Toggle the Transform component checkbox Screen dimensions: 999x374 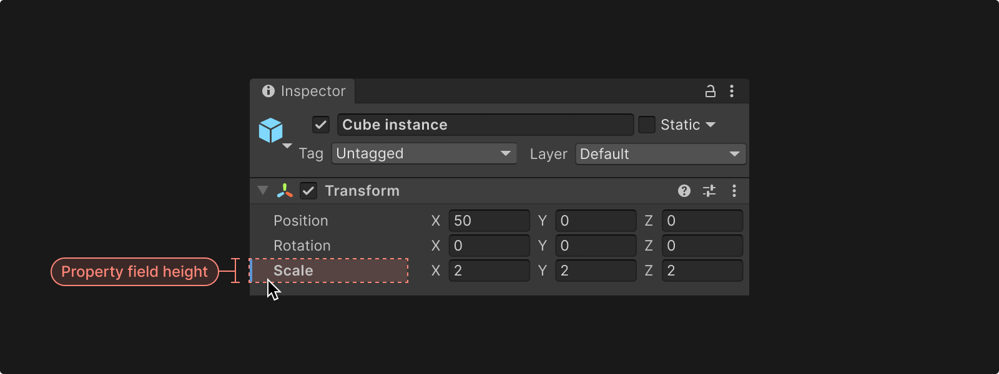tap(308, 191)
